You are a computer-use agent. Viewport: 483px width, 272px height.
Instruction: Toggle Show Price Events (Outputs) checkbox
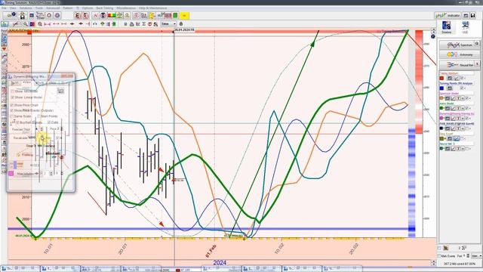[12, 110]
